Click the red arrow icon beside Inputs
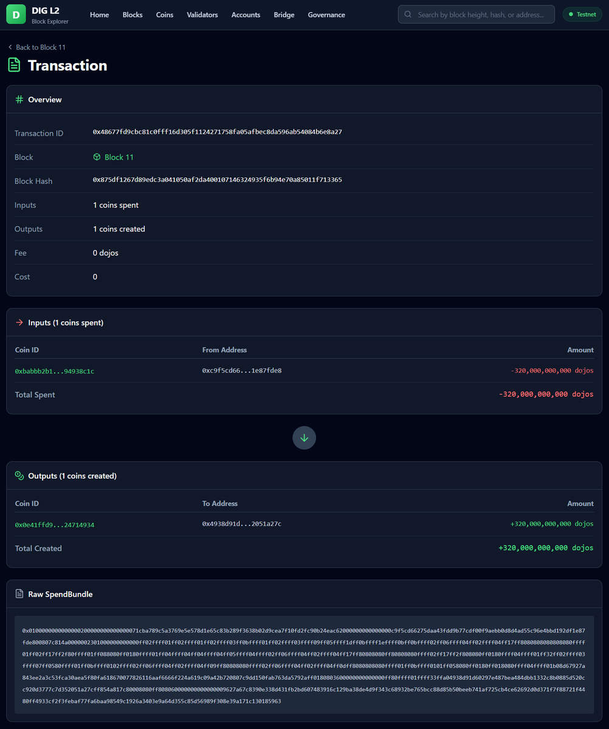Screen dimensions: 609x729 click(19, 323)
